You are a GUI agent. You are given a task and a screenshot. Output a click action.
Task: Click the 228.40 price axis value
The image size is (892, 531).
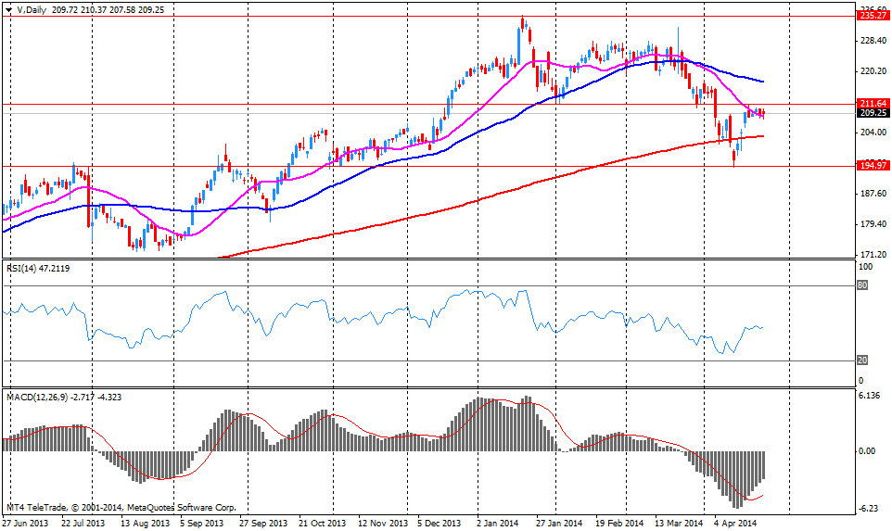tap(874, 41)
